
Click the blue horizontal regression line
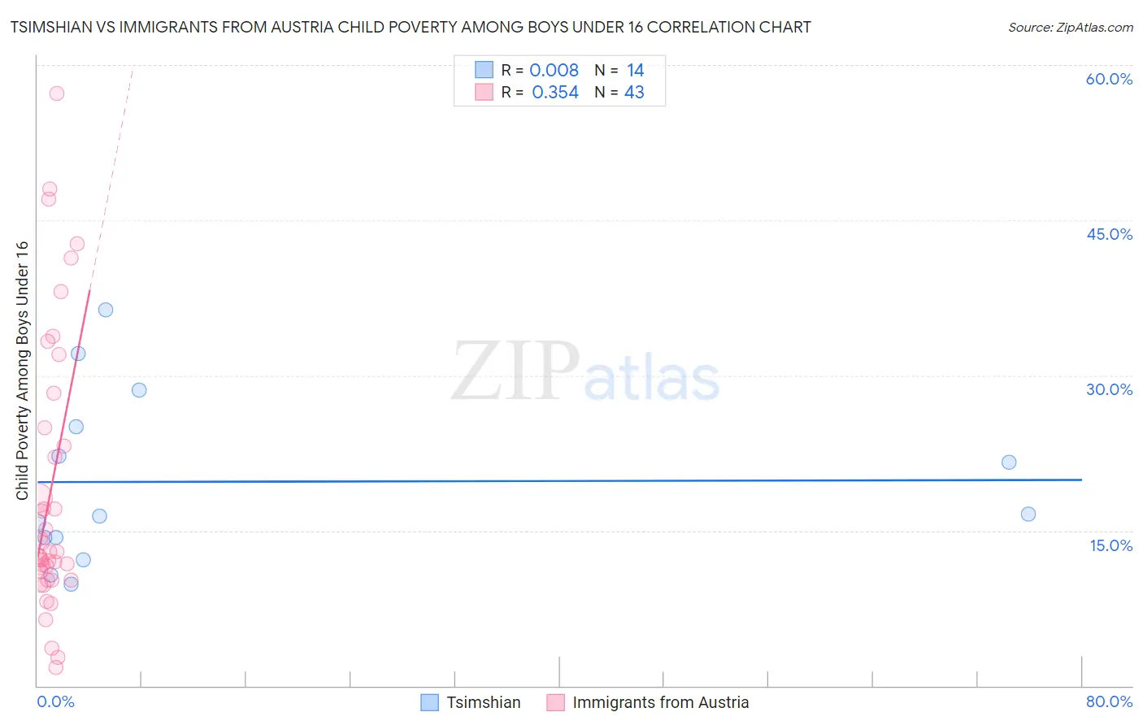coord(559,481)
